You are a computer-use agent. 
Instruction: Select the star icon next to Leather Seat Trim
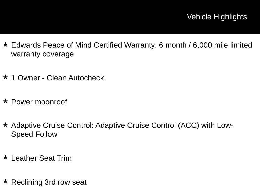pyautogui.click(x=5, y=158)
